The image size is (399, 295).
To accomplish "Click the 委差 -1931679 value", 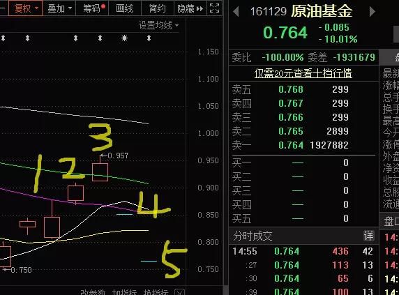I will pos(354,57).
